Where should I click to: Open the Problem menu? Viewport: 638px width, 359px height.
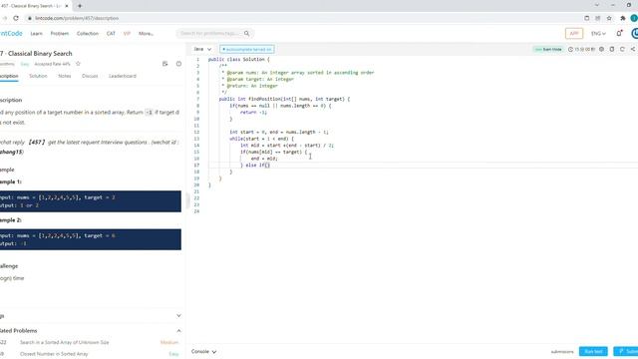[x=60, y=33]
